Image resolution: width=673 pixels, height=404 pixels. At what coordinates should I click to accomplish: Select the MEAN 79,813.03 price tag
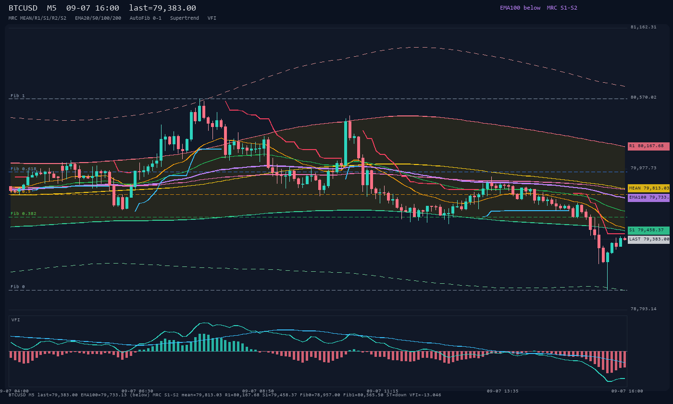pyautogui.click(x=648, y=188)
